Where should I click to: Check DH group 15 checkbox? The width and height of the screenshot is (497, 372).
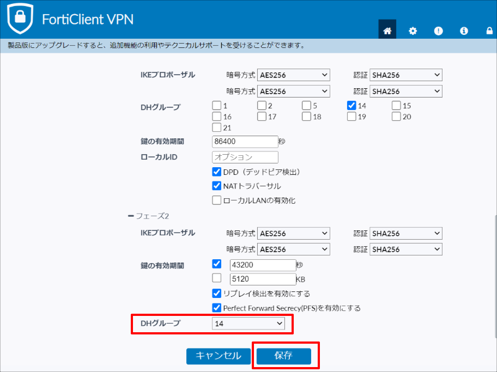pos(396,105)
